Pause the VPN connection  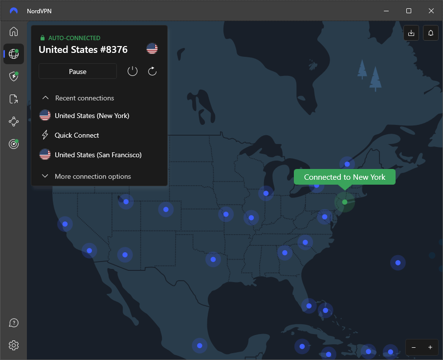tap(78, 72)
